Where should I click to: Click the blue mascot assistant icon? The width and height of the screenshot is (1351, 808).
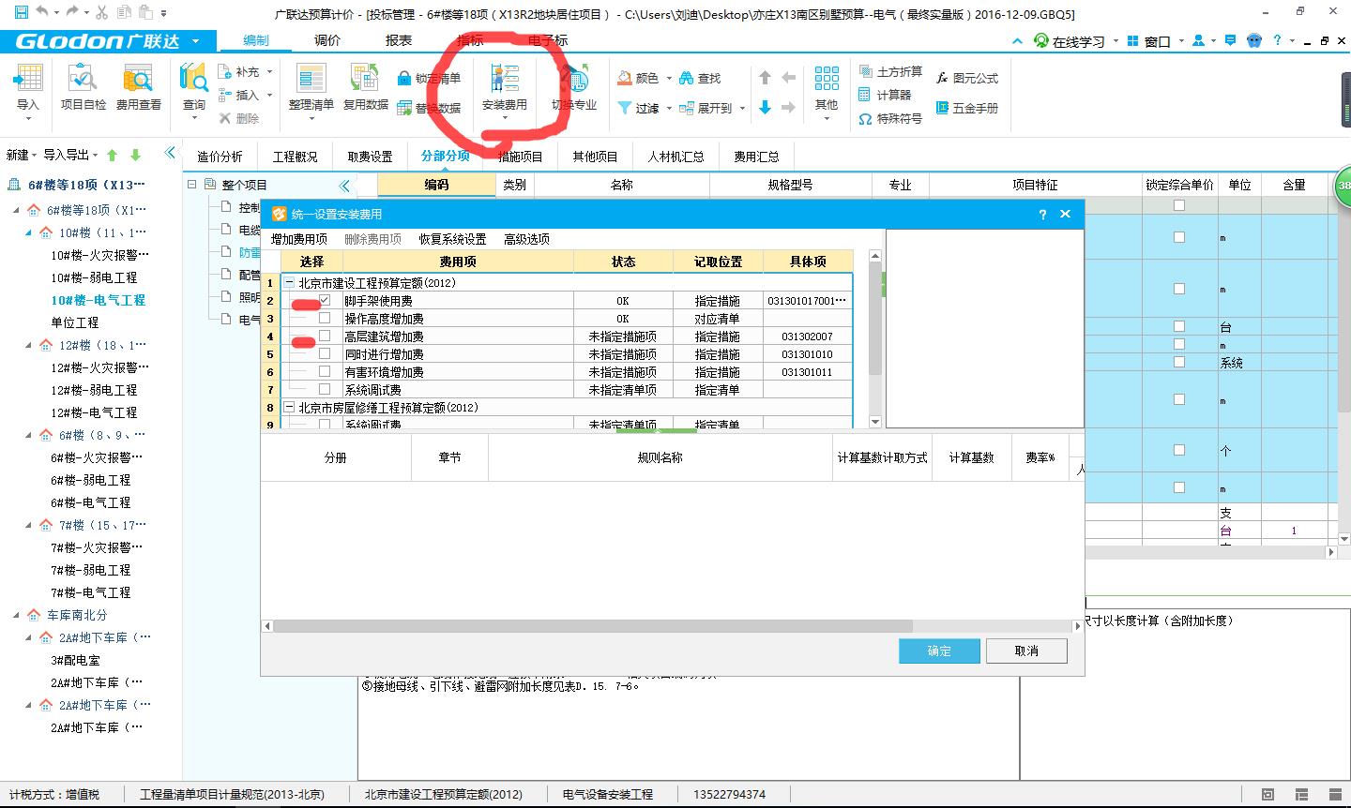[1254, 41]
